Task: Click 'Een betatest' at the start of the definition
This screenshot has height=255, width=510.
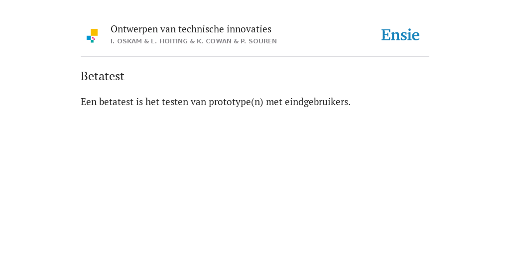Action: 107,102
